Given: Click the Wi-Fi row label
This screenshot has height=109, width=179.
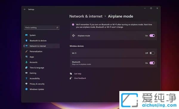Looking at the screenshot, I should 74,53.
